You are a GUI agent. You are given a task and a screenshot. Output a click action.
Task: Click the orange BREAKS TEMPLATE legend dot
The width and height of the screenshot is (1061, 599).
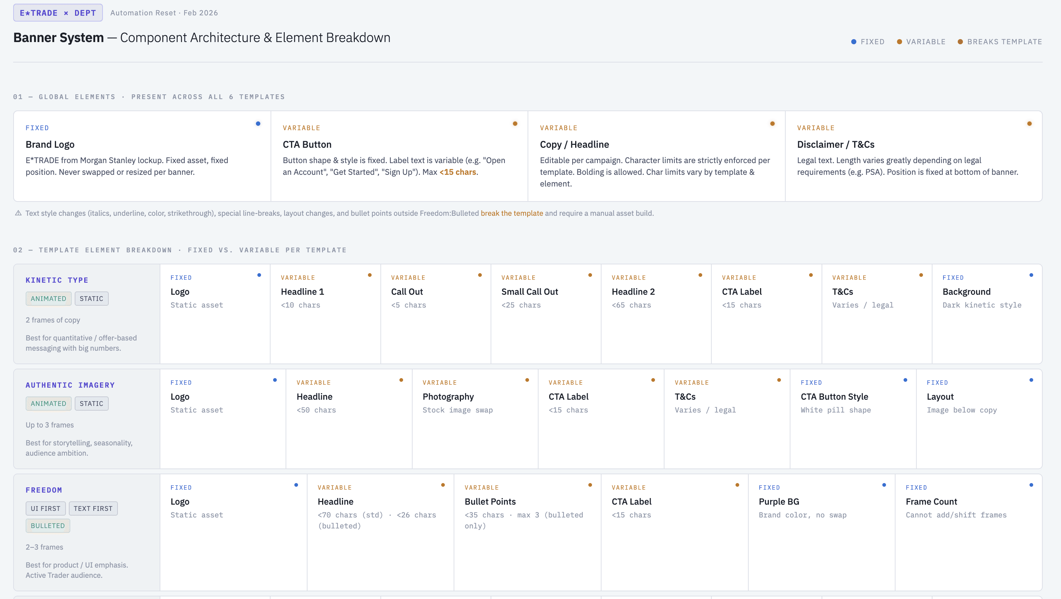[960, 42]
